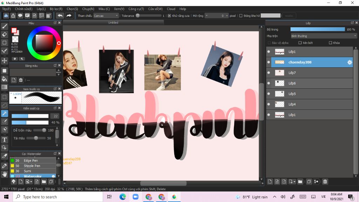Select the Edge Pen brush
359x202 pixels.
coord(33,161)
